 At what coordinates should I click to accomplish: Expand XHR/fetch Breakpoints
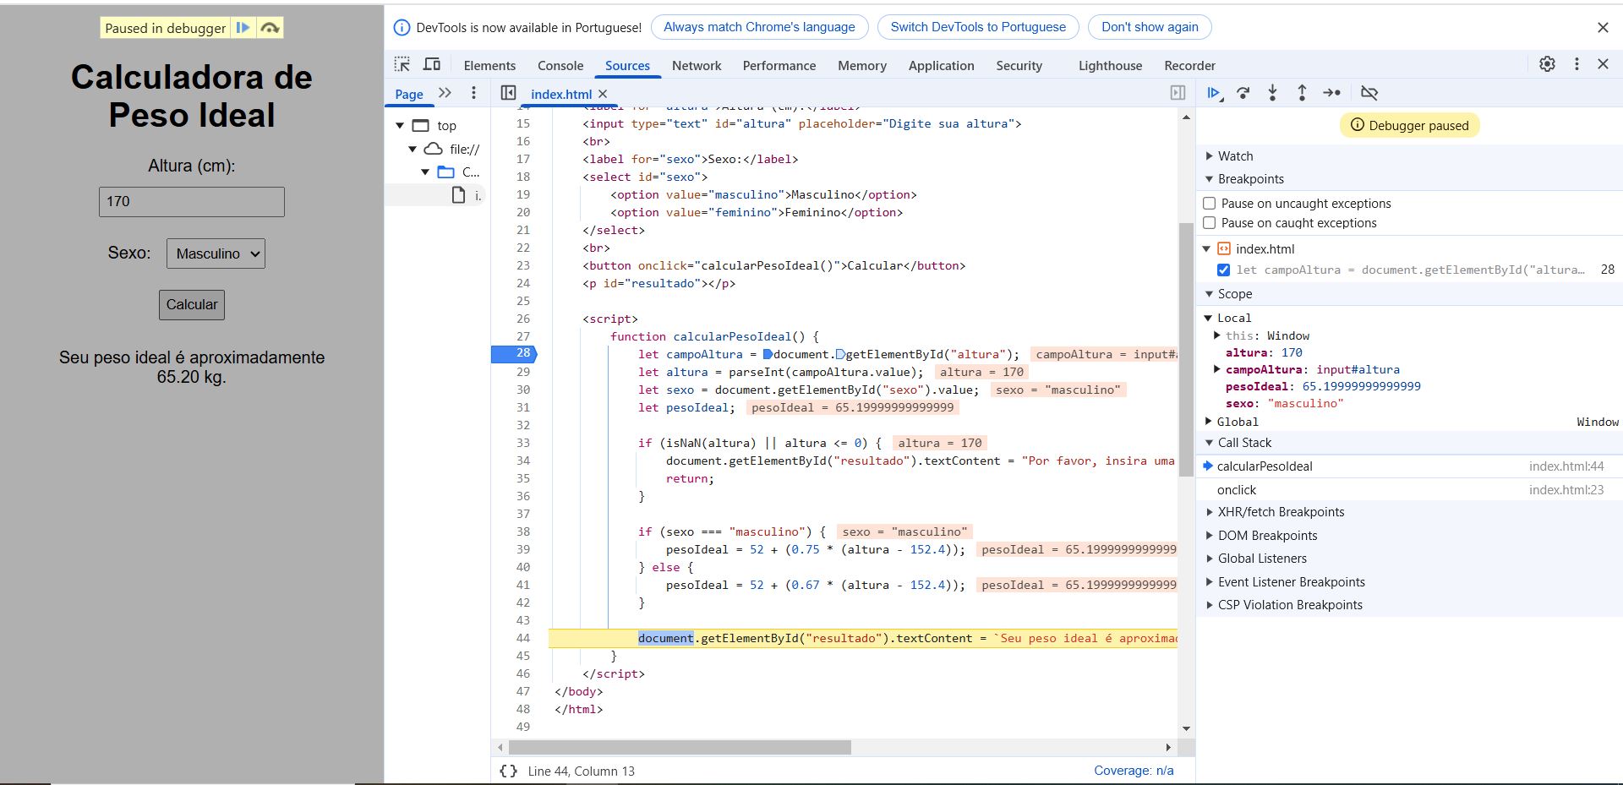1210,512
